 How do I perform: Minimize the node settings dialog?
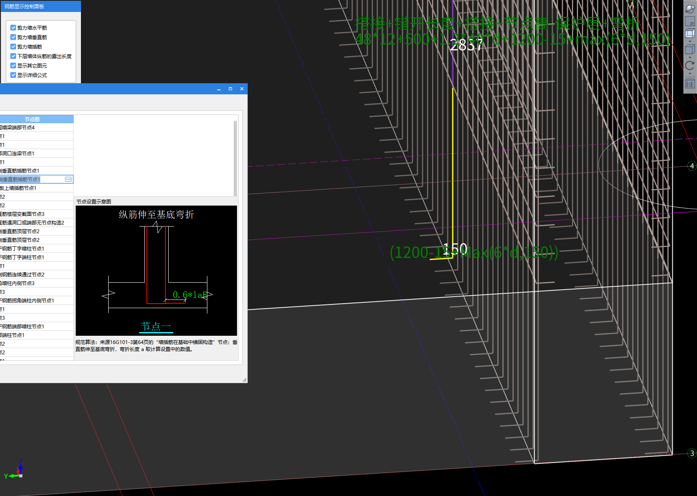pyautogui.click(x=219, y=89)
